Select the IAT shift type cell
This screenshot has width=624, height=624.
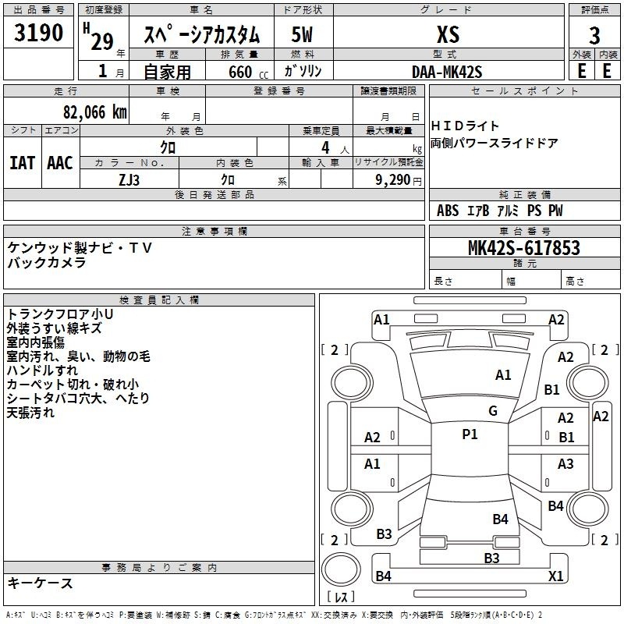pyautogui.click(x=23, y=162)
